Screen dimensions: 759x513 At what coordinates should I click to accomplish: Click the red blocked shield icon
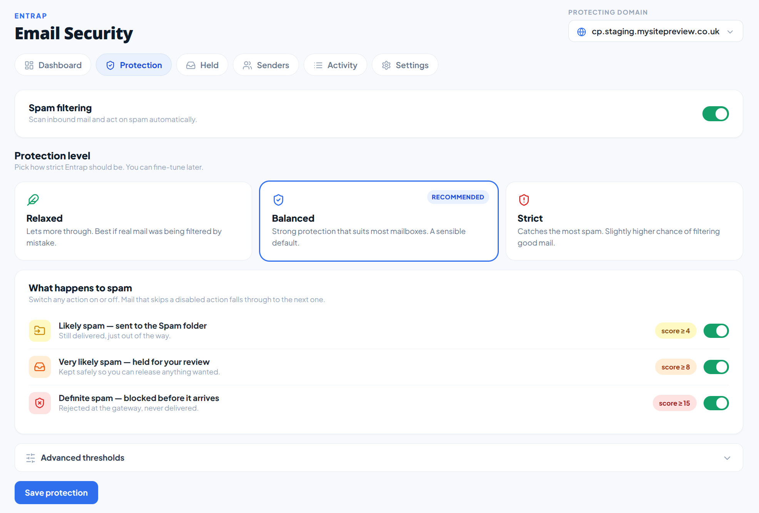tap(40, 403)
